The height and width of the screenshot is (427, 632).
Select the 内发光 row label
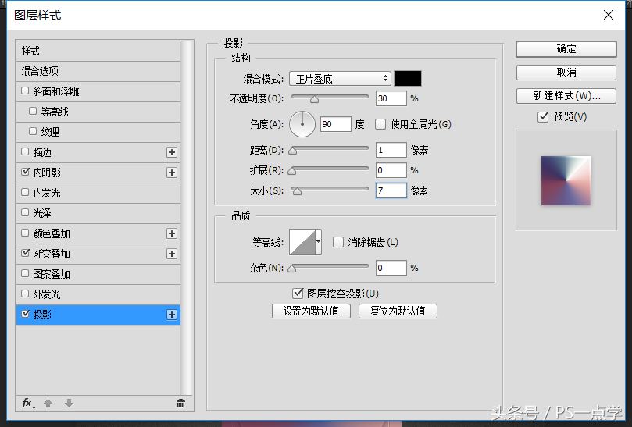coord(47,193)
